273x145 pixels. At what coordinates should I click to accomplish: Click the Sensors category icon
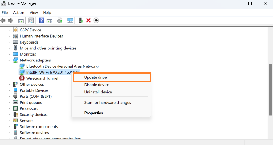tap(16, 121)
